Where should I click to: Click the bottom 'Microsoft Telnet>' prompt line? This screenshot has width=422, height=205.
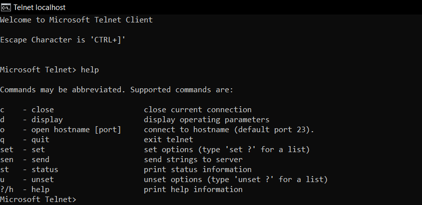tap(38, 200)
